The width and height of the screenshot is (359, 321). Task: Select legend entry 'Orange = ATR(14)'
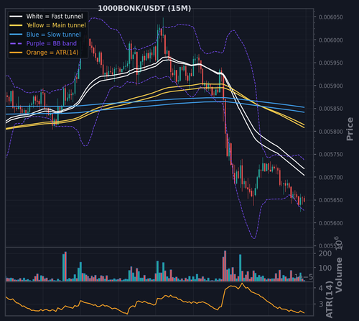pos(44,53)
